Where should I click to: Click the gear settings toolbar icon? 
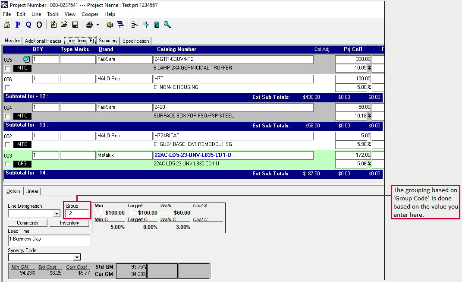110,25
